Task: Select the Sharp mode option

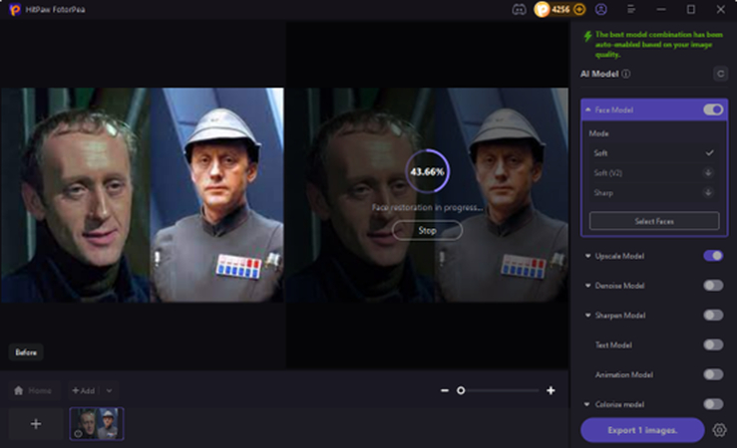Action: (x=653, y=192)
